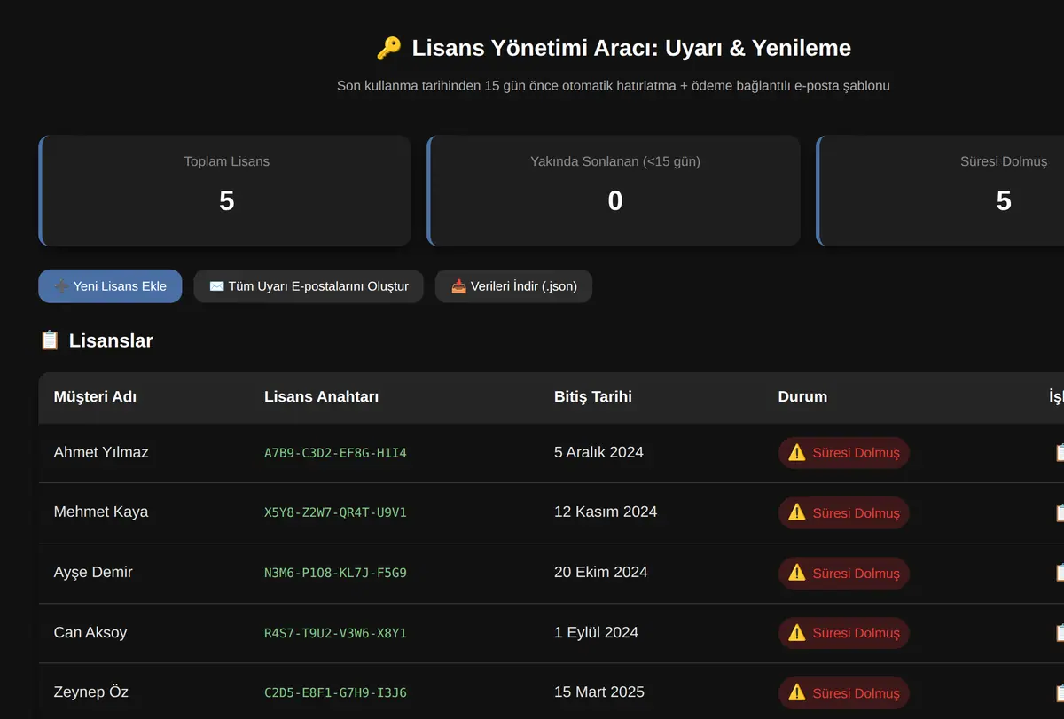Open the Yakında Sonlanan (<15 gün) card
This screenshot has width=1064, height=719.
click(x=614, y=191)
